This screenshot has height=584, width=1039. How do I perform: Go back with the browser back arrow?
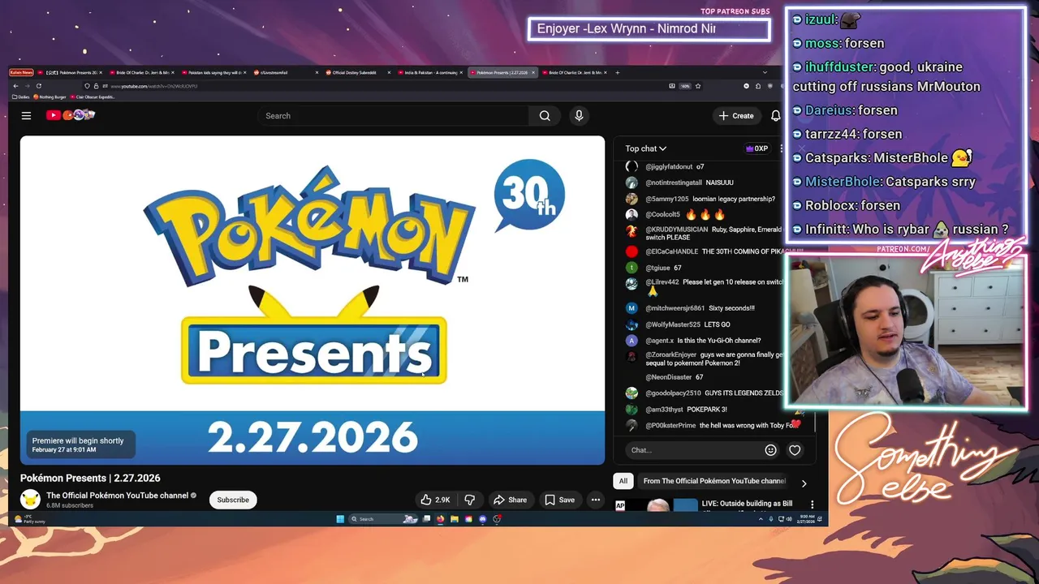click(x=15, y=86)
